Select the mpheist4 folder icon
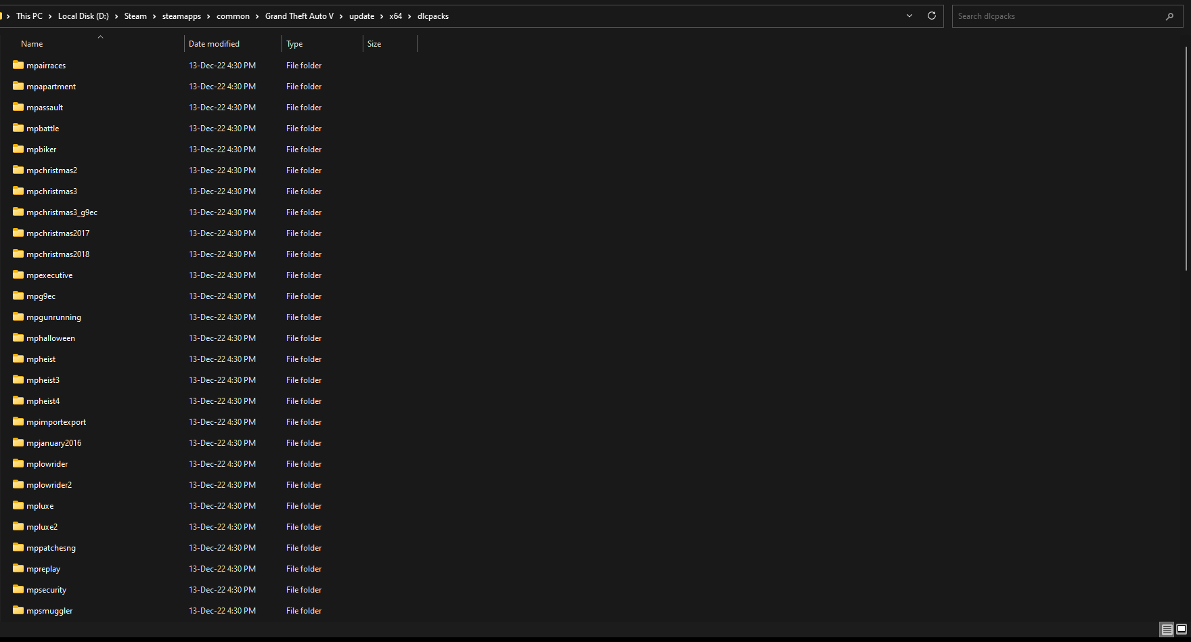The height and width of the screenshot is (642, 1191). click(x=18, y=401)
